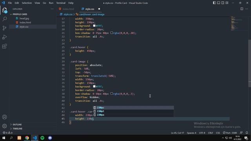Viewport: 251px width, 141px height.
Task: Open Explorer Views and More Actions
Action: [52, 9]
